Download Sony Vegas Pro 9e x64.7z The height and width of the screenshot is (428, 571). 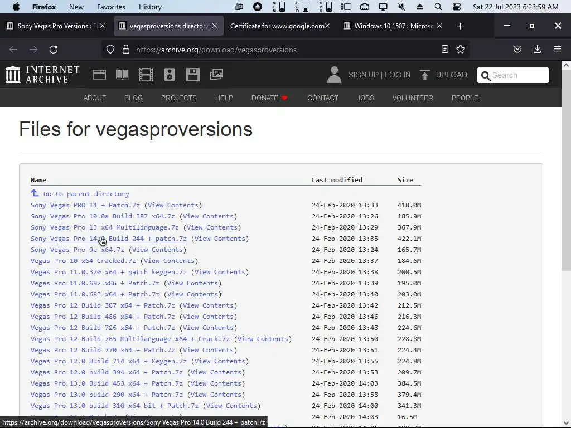click(77, 250)
